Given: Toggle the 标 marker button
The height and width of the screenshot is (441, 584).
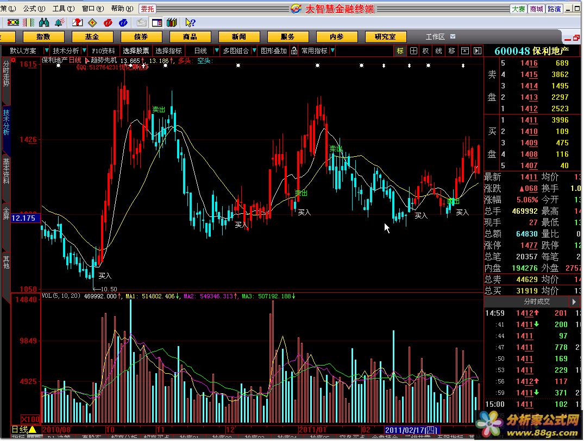Looking at the screenshot, I should (400, 51).
